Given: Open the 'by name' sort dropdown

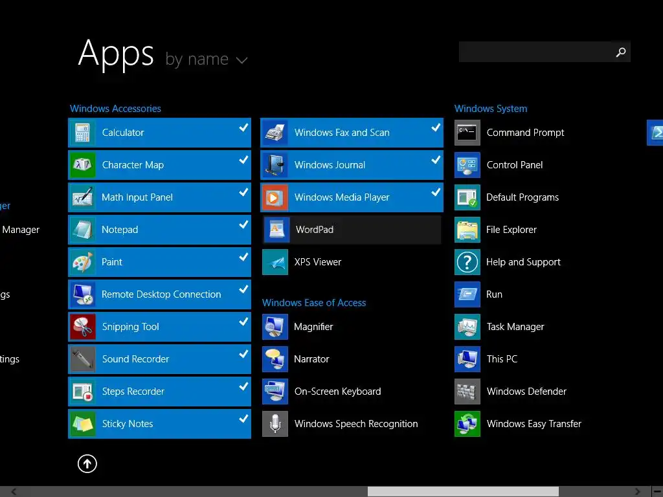Looking at the screenshot, I should 207,59.
